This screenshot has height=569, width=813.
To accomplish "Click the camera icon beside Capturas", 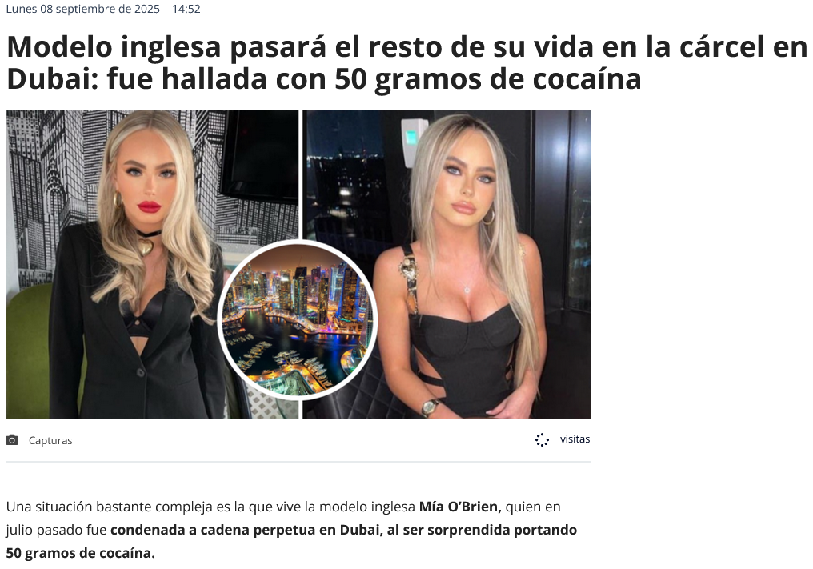I will point(12,440).
